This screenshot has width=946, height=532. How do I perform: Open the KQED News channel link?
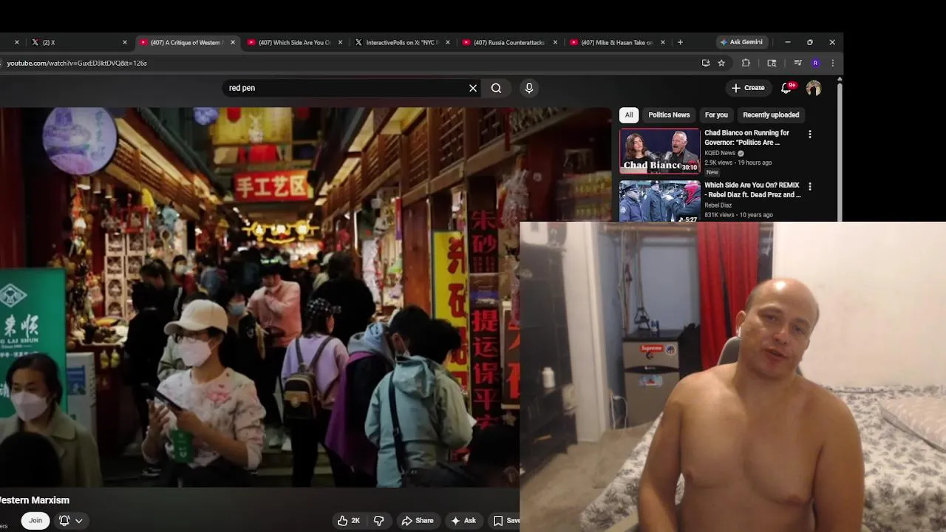[720, 153]
